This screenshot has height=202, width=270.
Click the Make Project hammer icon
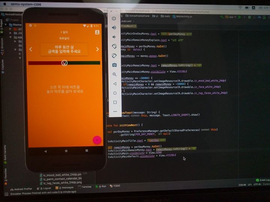tap(222, 17)
